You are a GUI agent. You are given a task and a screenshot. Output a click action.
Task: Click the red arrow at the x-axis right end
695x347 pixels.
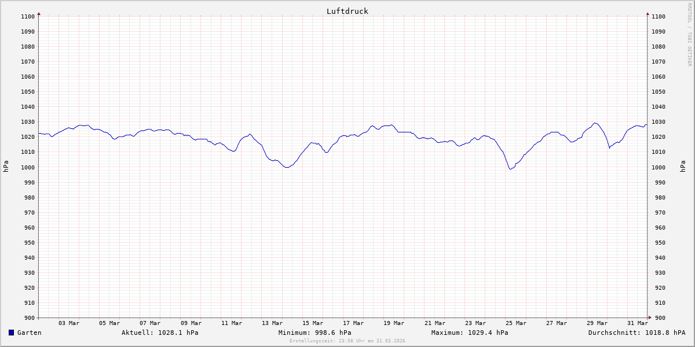point(649,318)
